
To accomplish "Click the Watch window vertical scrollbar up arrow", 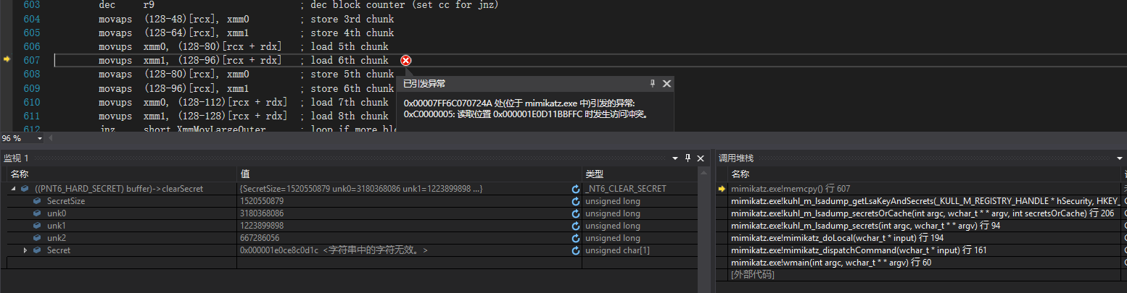I will click(x=703, y=174).
